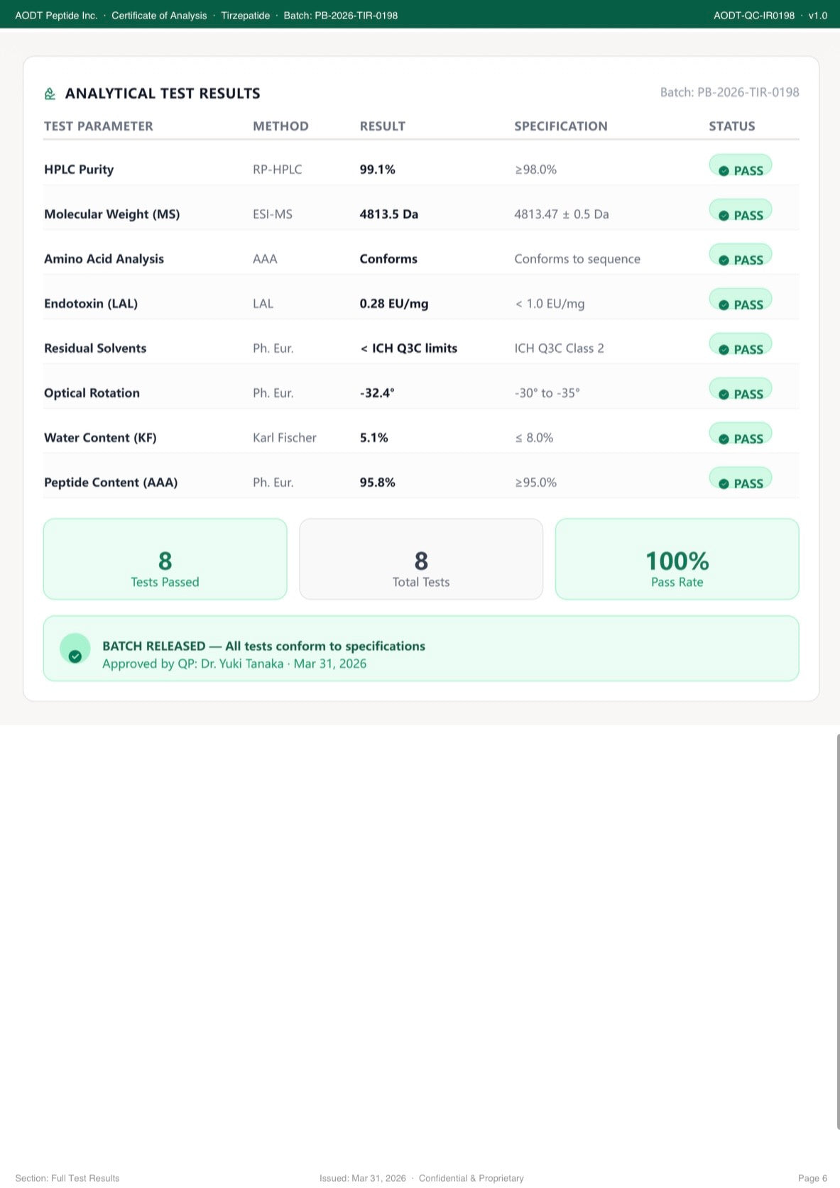Image resolution: width=840 pixels, height=1188 pixels.
Task: Click the STATUS column header
Action: click(732, 126)
